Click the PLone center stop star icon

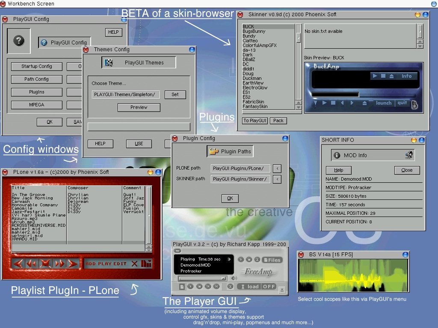[45, 264]
